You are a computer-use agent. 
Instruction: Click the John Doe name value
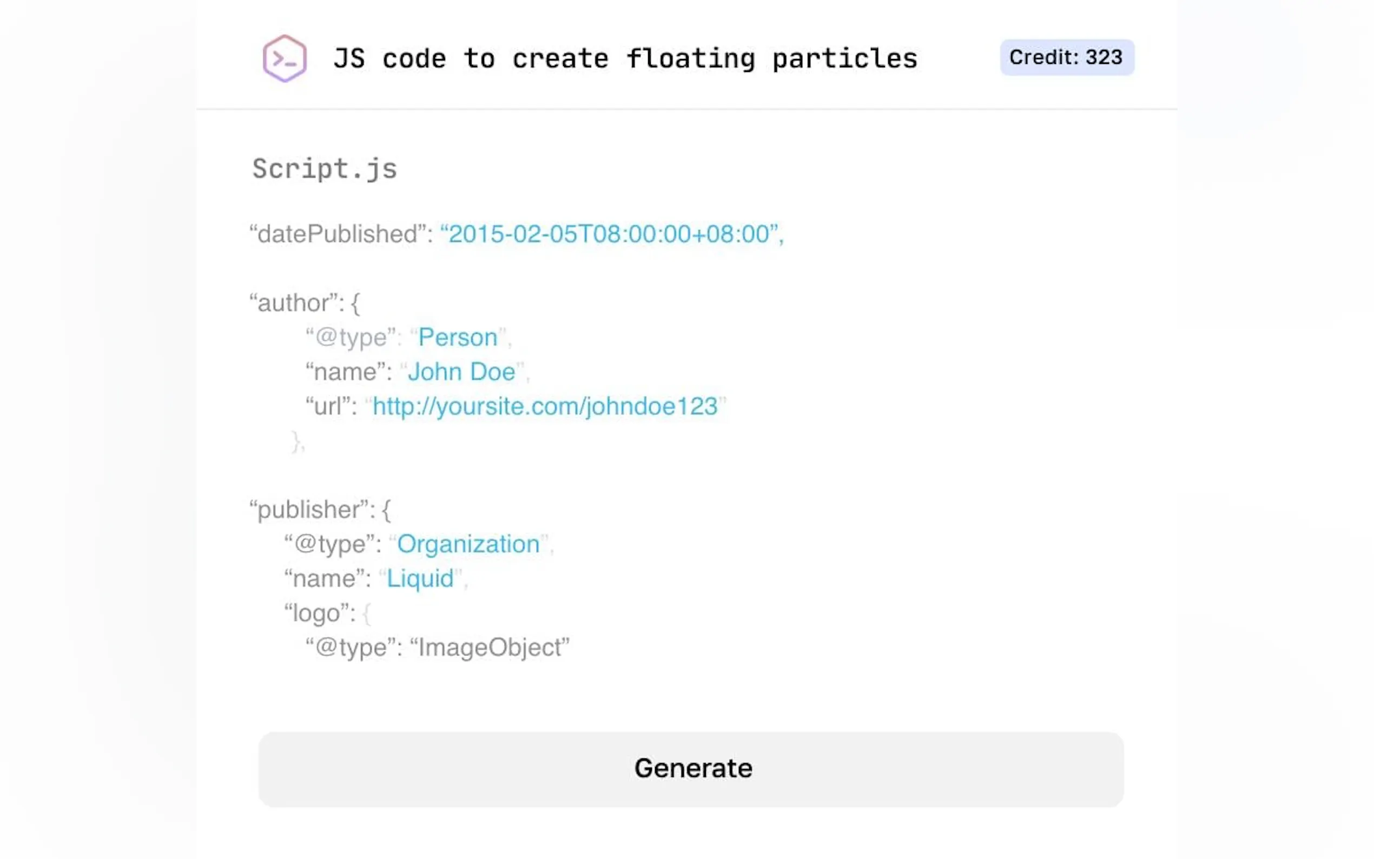(461, 372)
